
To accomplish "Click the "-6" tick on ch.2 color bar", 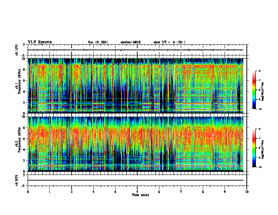I will pos(259,129).
